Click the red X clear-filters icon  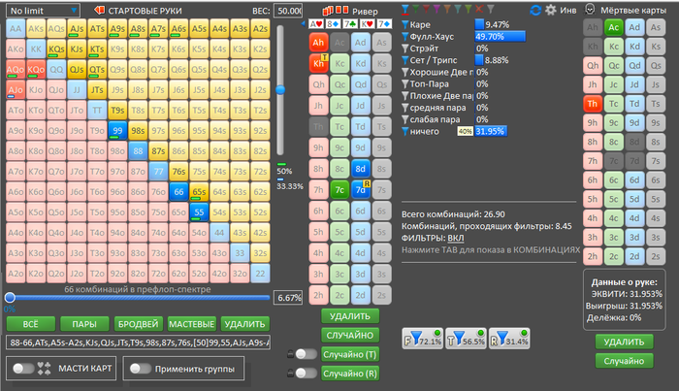[x=479, y=9]
